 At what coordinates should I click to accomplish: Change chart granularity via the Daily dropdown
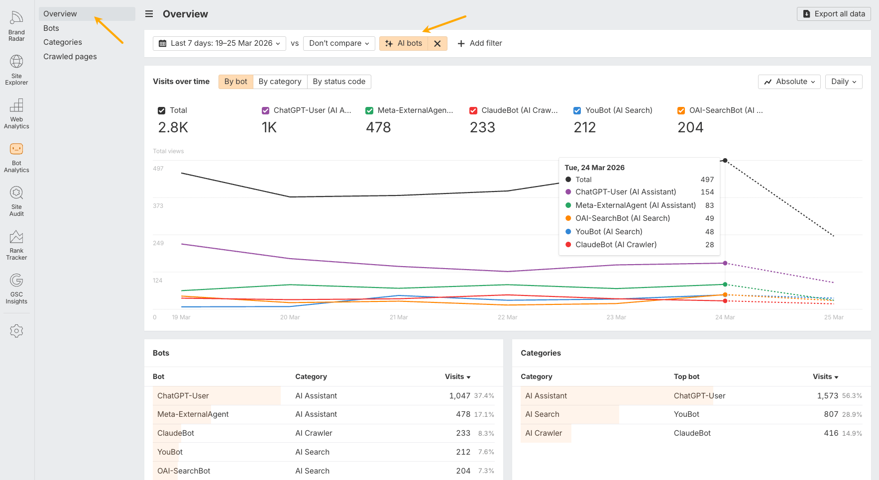point(844,81)
